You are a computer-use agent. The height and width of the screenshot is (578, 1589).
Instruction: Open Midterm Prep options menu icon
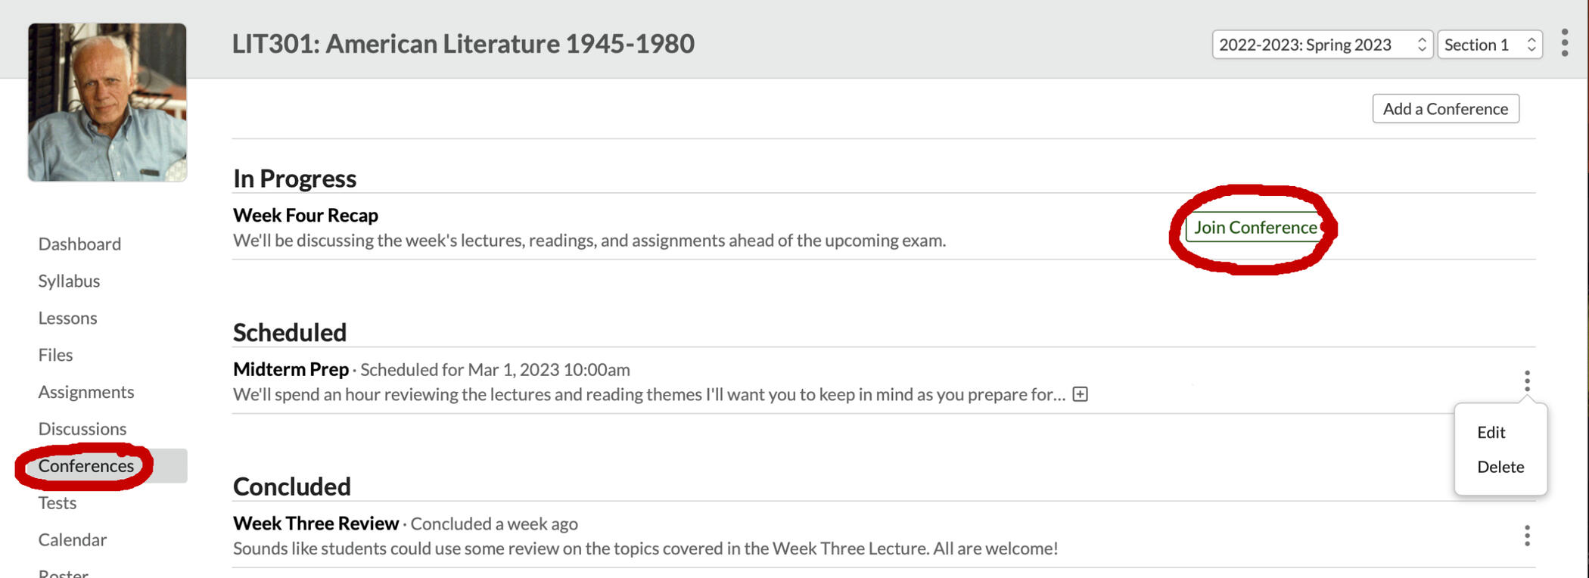click(x=1527, y=381)
